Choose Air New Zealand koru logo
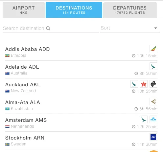This screenshot has width=163, height=152. click(x=153, y=84)
